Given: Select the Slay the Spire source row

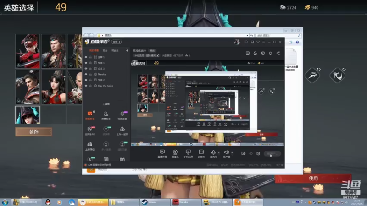Looking at the screenshot, I should [106, 86].
